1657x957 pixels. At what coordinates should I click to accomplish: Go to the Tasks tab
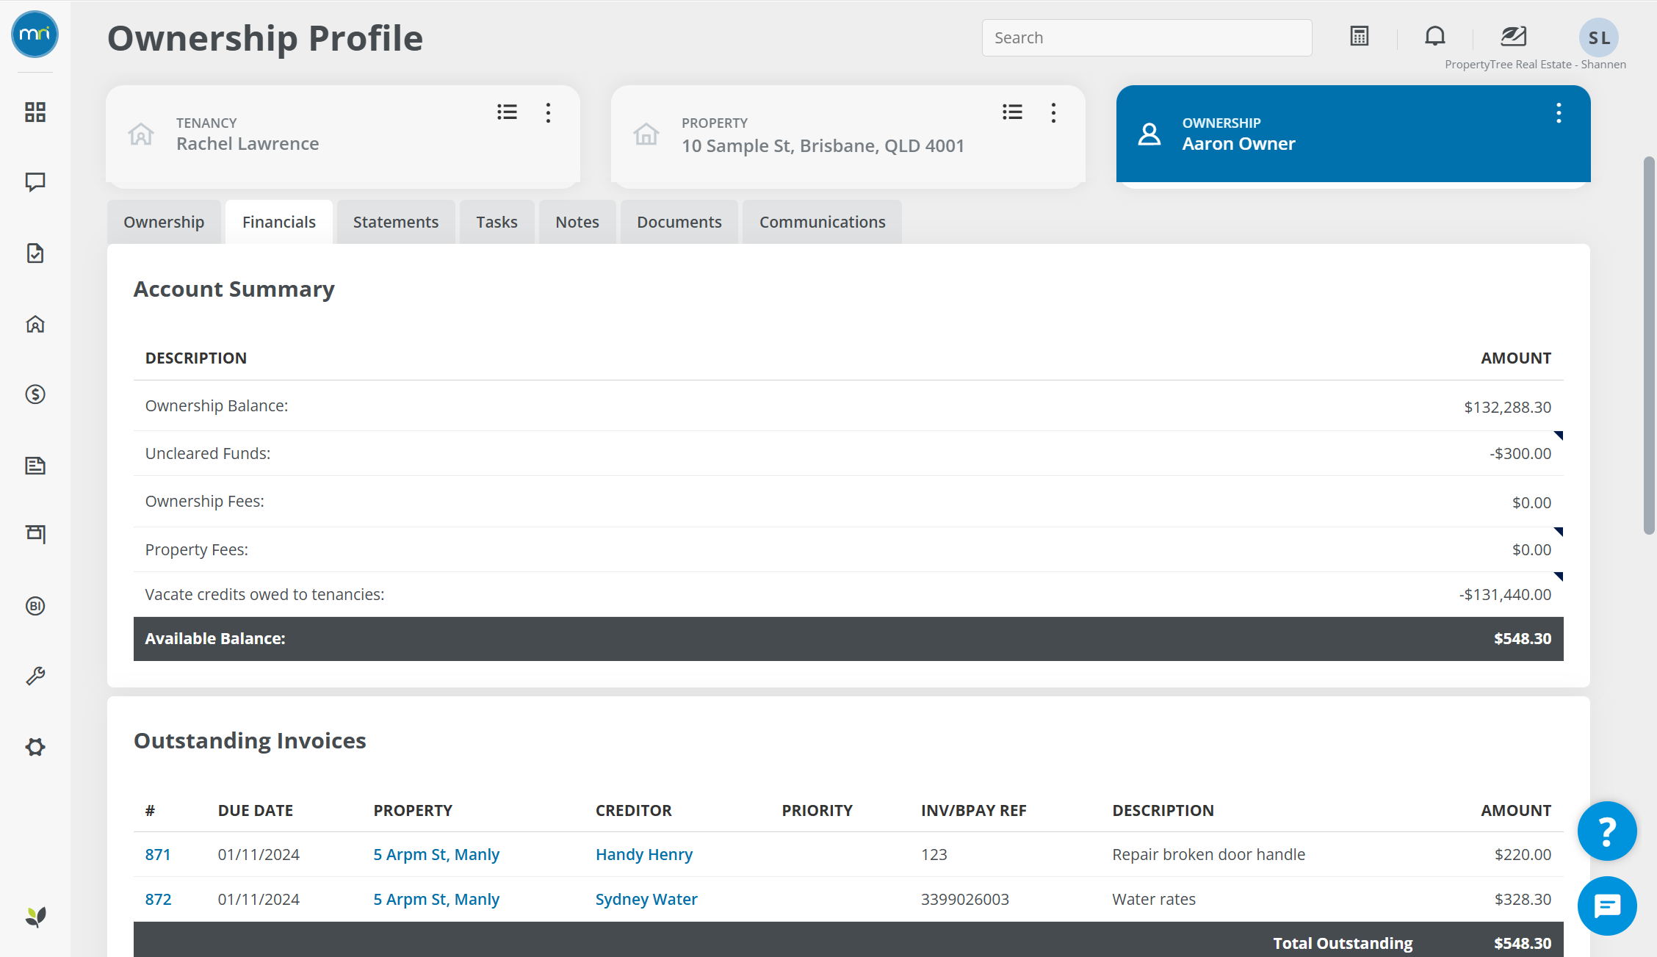(x=497, y=222)
